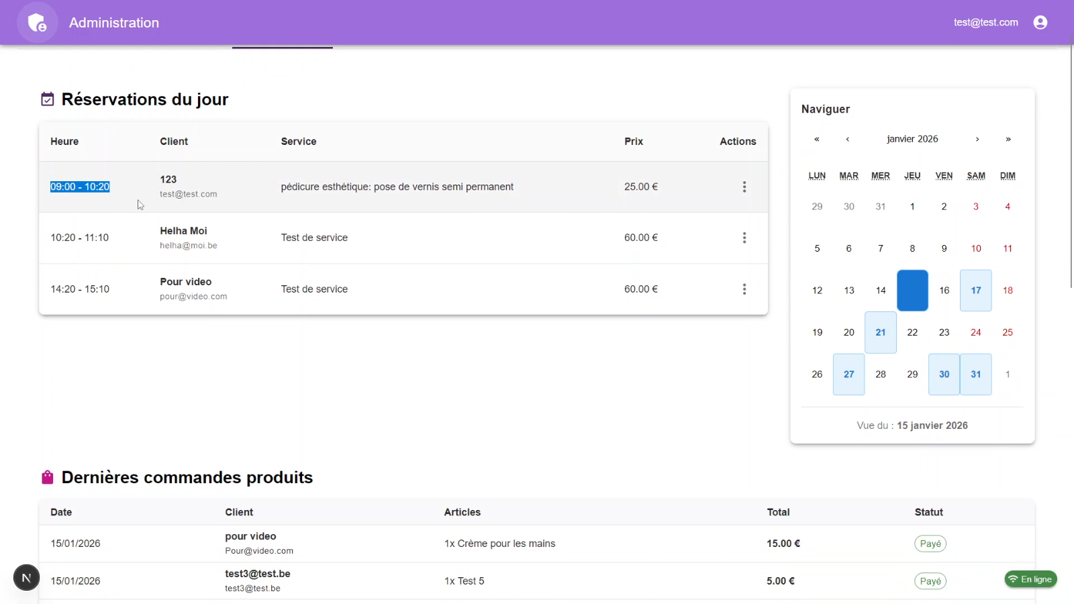Click the page vertical scrollbar
Image resolution: width=1074 pixels, height=604 pixels.
pos(1071,168)
